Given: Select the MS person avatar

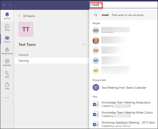Looking at the screenshot, I should [x=96, y=71].
